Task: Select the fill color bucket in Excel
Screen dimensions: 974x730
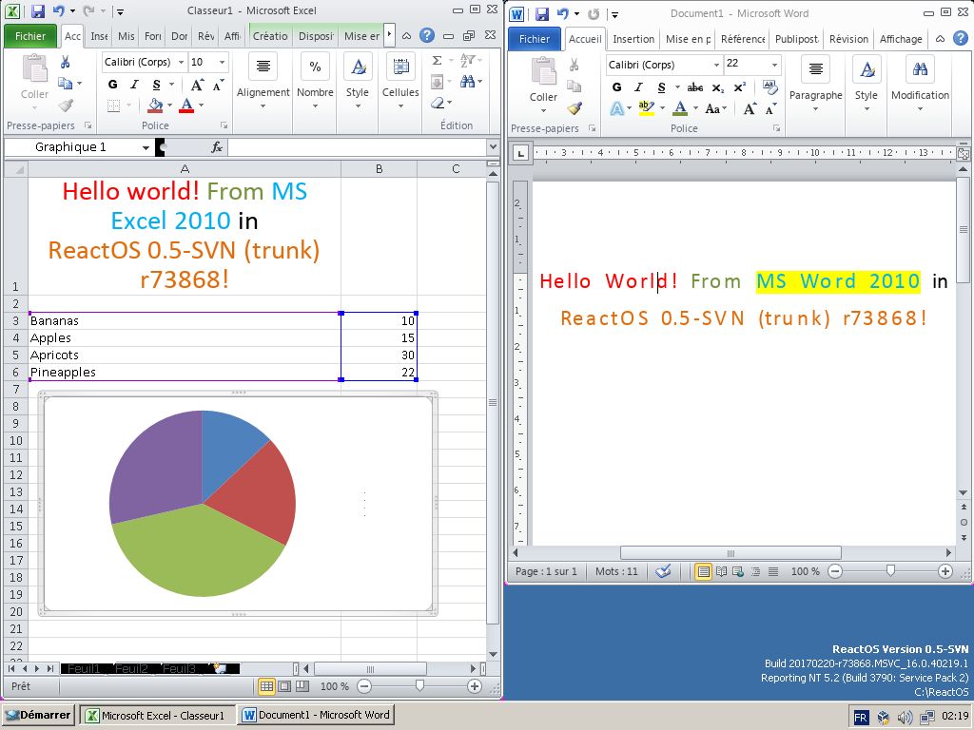Action: (155, 106)
